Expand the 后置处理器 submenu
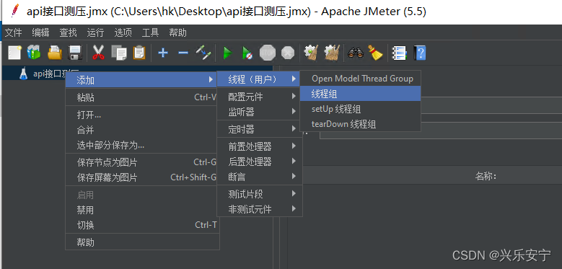562x269 pixels. point(259,162)
